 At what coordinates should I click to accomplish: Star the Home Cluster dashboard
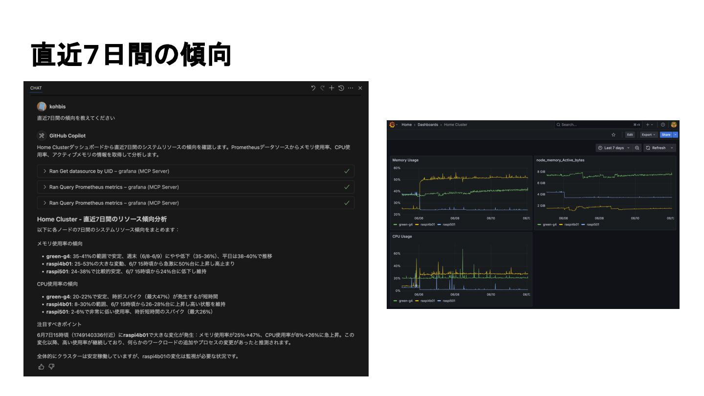(x=614, y=135)
